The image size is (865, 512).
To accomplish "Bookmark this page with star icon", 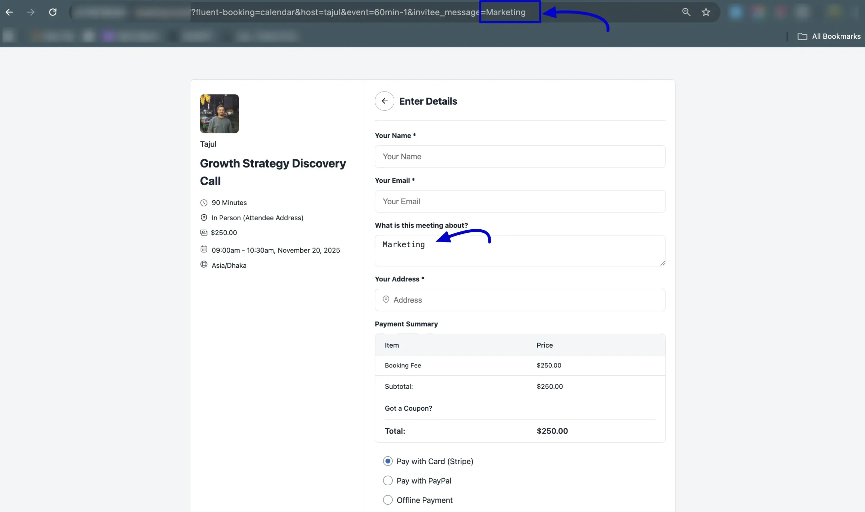I will click(x=706, y=12).
